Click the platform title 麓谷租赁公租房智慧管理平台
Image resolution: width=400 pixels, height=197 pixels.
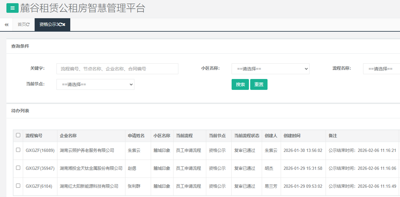pyautogui.click(x=83, y=8)
